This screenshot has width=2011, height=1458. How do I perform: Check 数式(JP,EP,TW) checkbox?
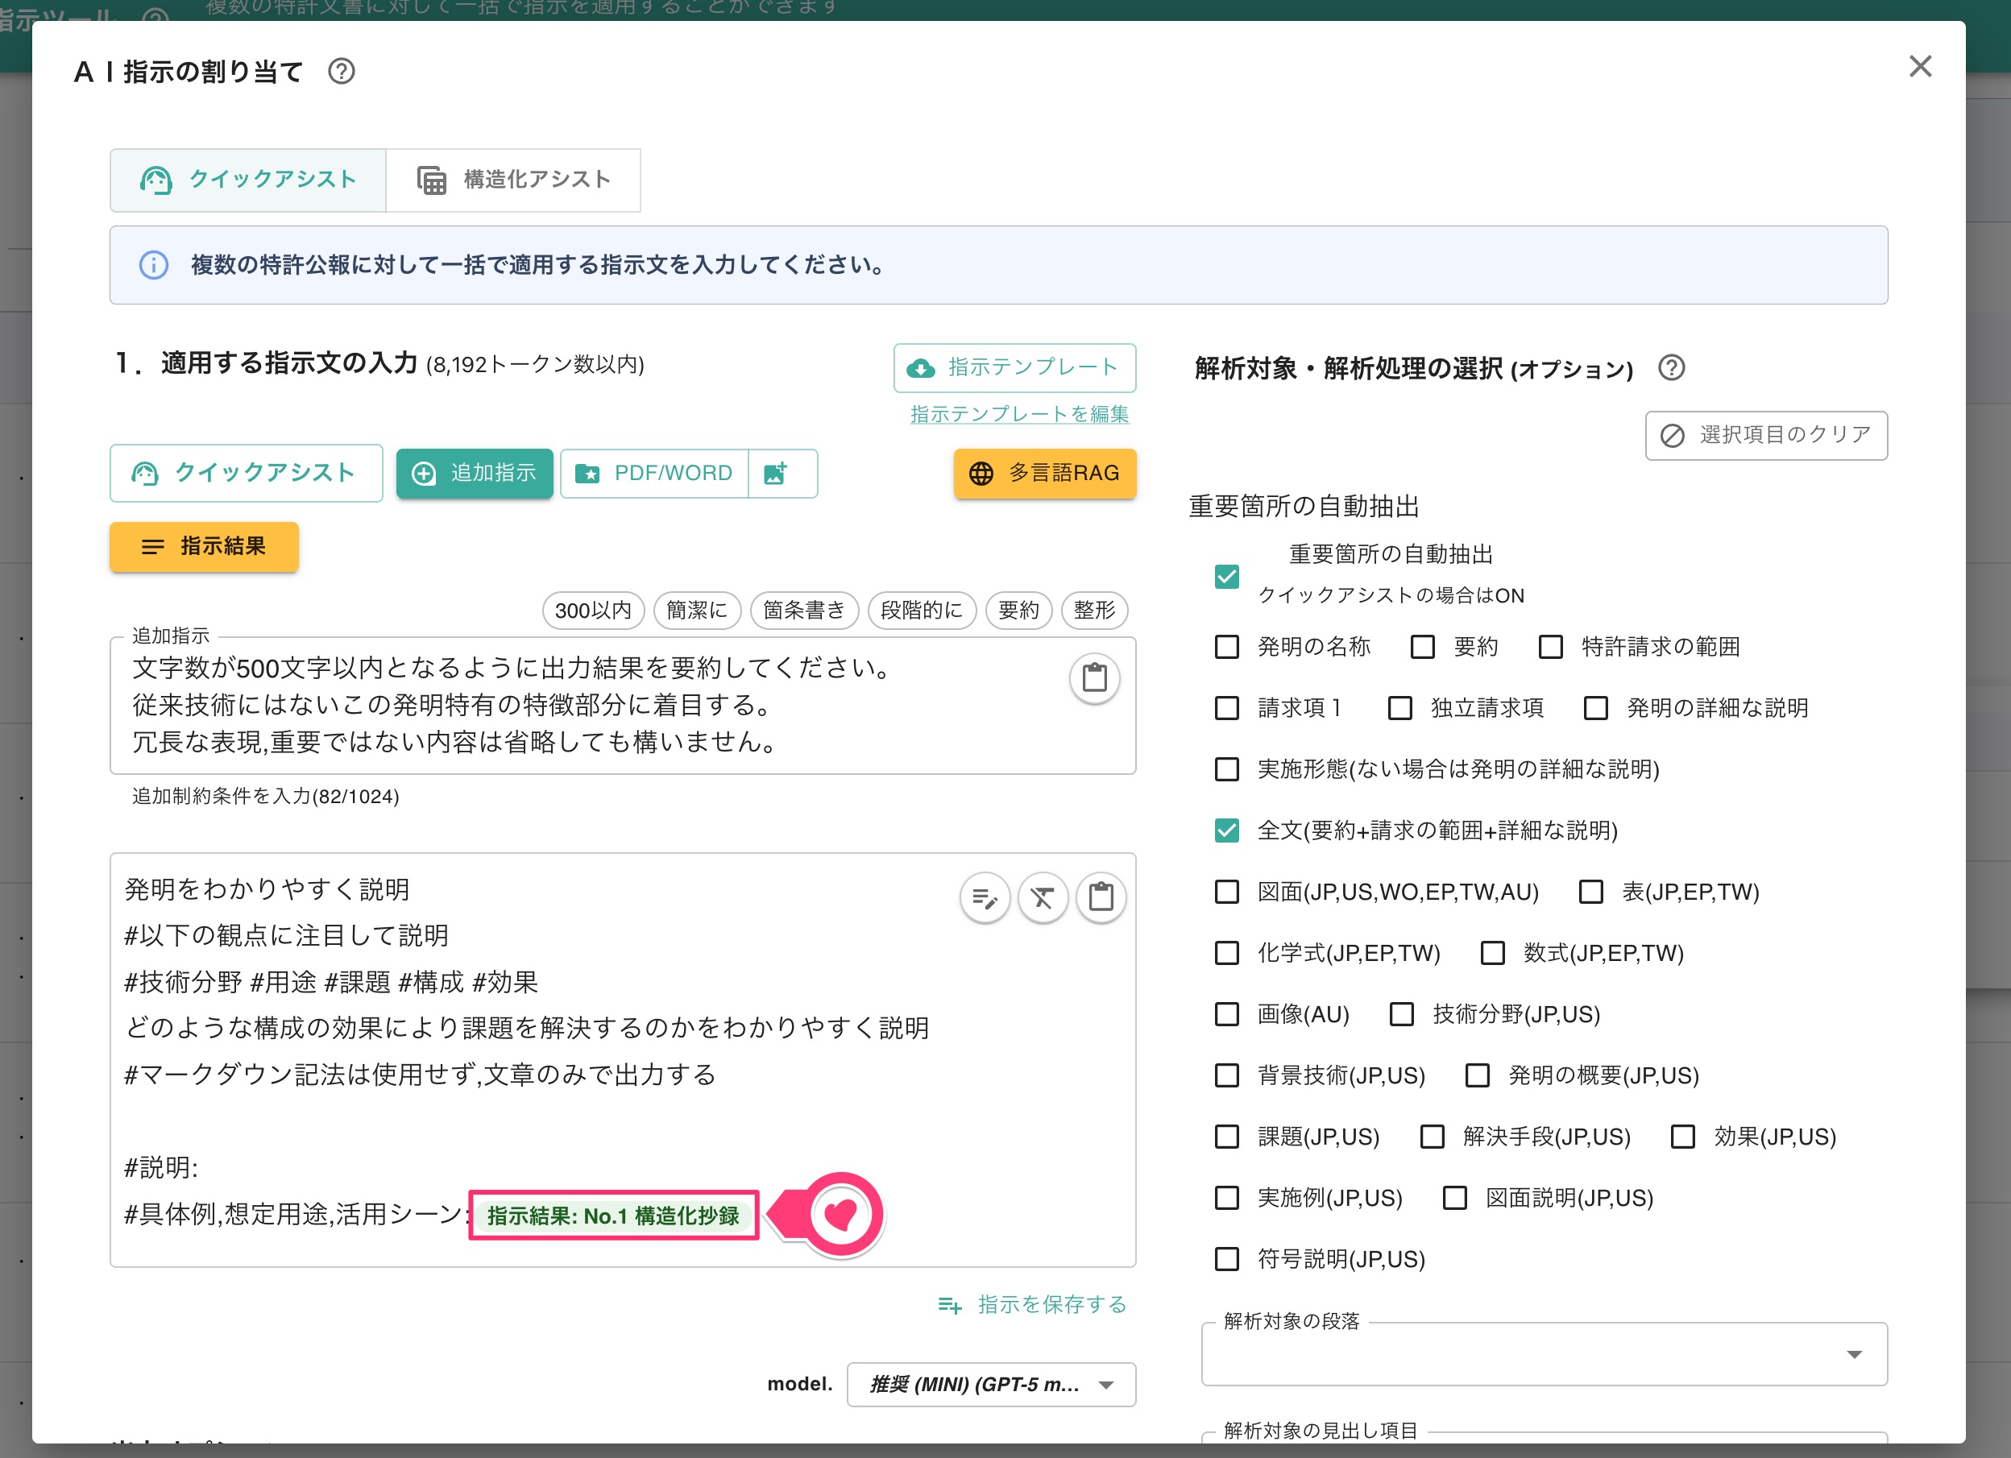1492,953
